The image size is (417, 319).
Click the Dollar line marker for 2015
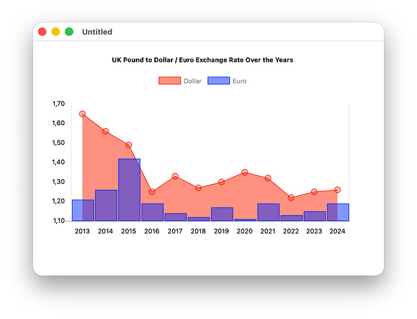[129, 145]
